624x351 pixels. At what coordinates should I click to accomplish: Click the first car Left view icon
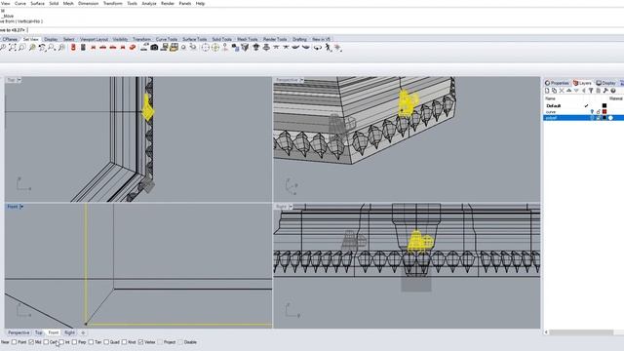(94, 48)
